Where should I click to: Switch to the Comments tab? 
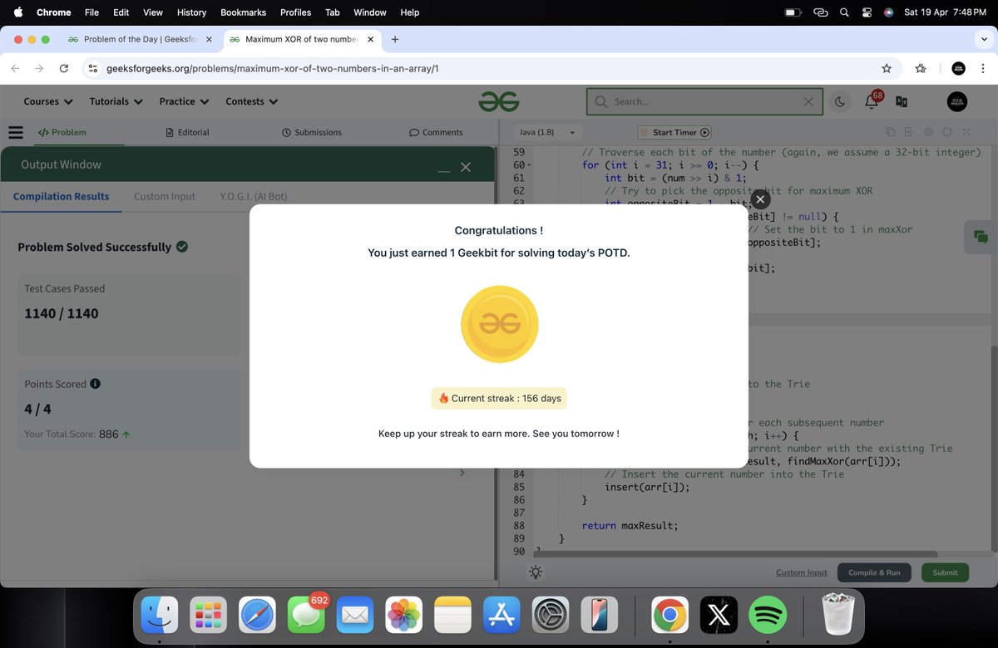[436, 132]
